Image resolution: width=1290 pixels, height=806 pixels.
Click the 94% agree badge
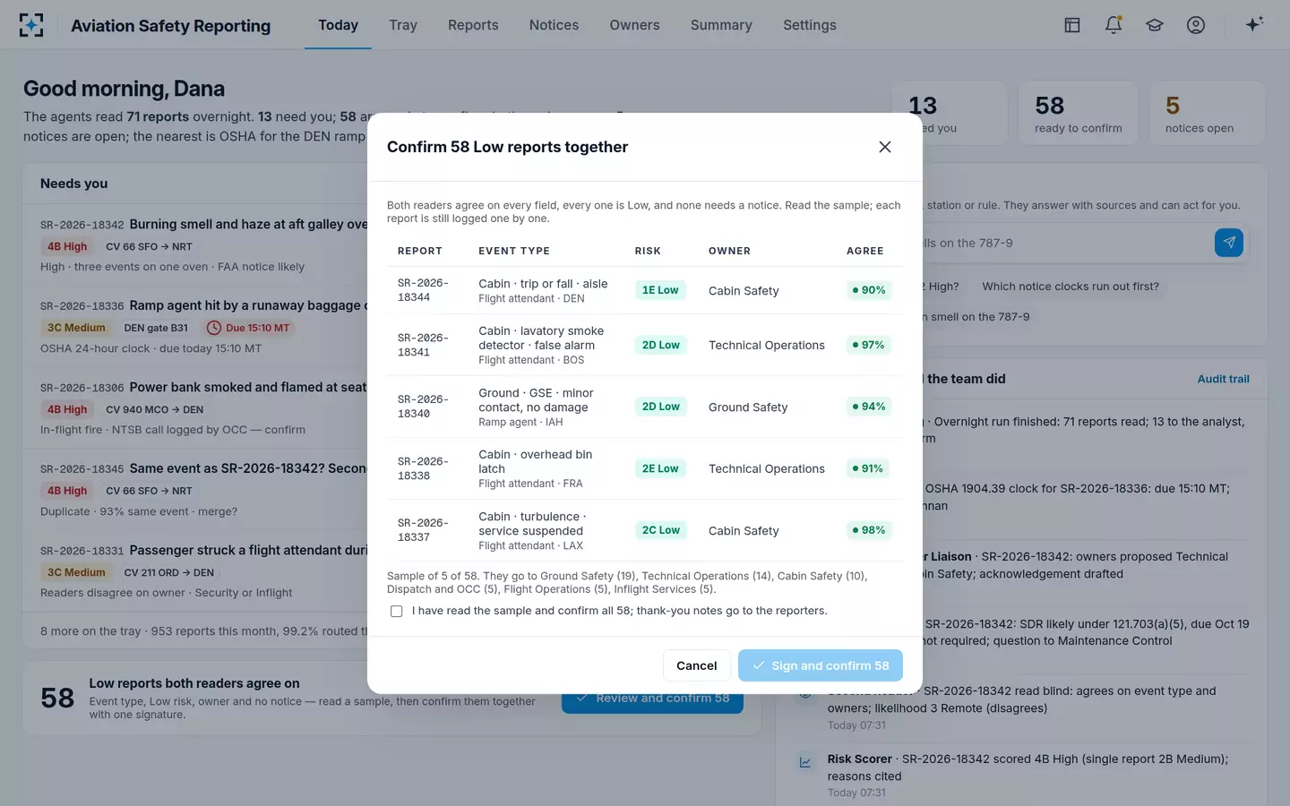(869, 407)
